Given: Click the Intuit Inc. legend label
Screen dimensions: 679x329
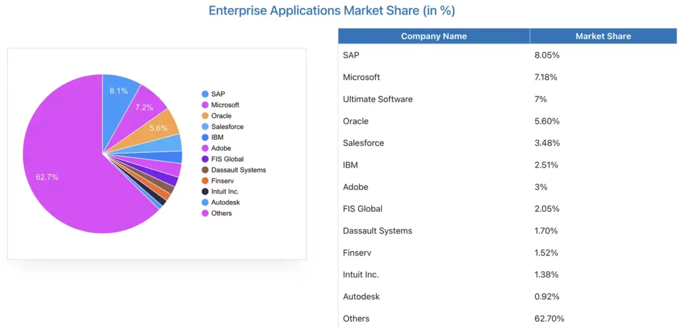Looking at the screenshot, I should tap(225, 191).
